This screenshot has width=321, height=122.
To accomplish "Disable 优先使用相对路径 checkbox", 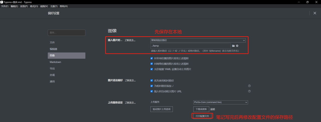I will tap(151, 81).
